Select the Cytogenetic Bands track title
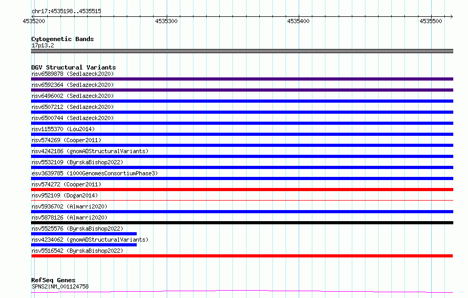 pos(63,39)
